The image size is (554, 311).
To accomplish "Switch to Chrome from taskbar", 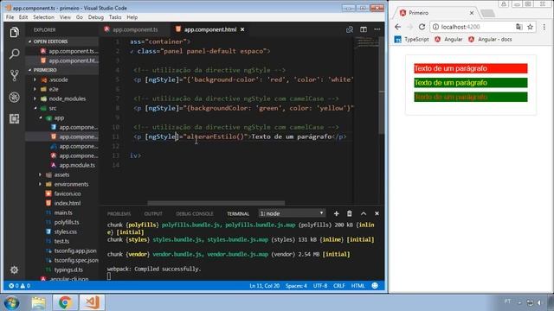I will click(x=65, y=303).
